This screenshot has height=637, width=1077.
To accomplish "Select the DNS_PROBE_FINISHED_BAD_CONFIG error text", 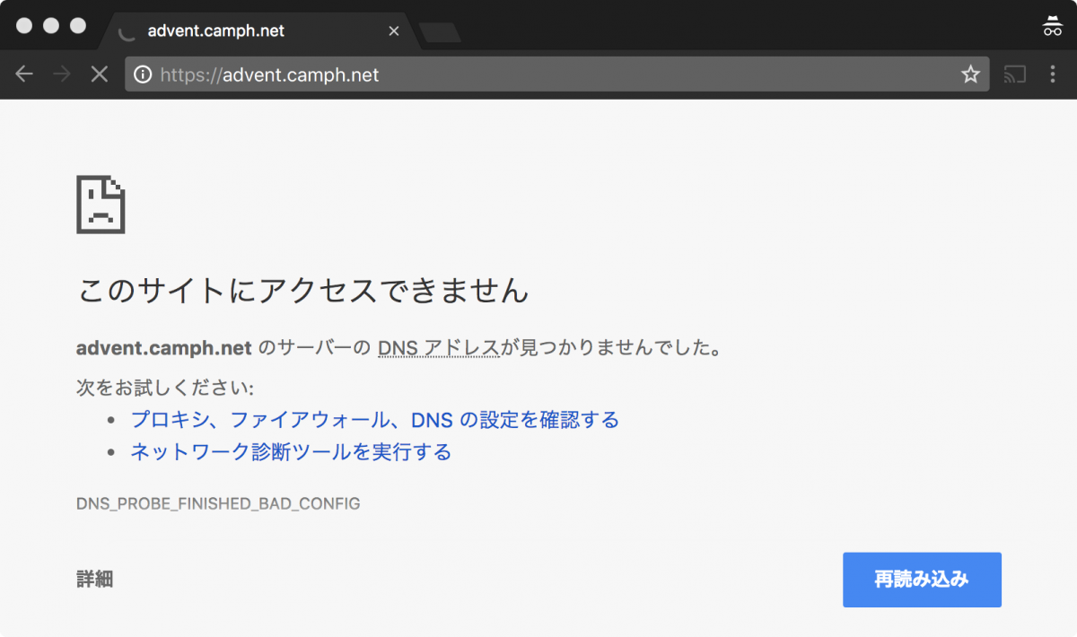I will 217,503.
